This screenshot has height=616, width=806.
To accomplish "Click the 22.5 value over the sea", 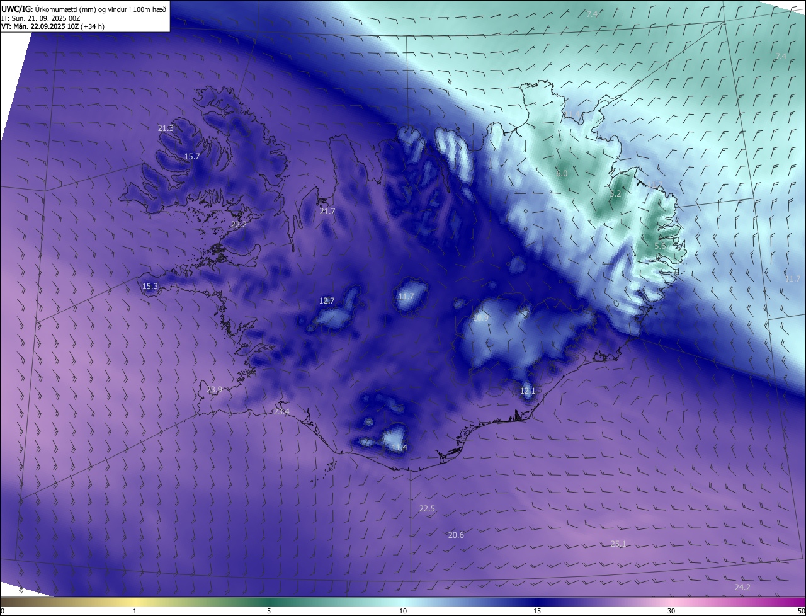I will pos(427,508).
